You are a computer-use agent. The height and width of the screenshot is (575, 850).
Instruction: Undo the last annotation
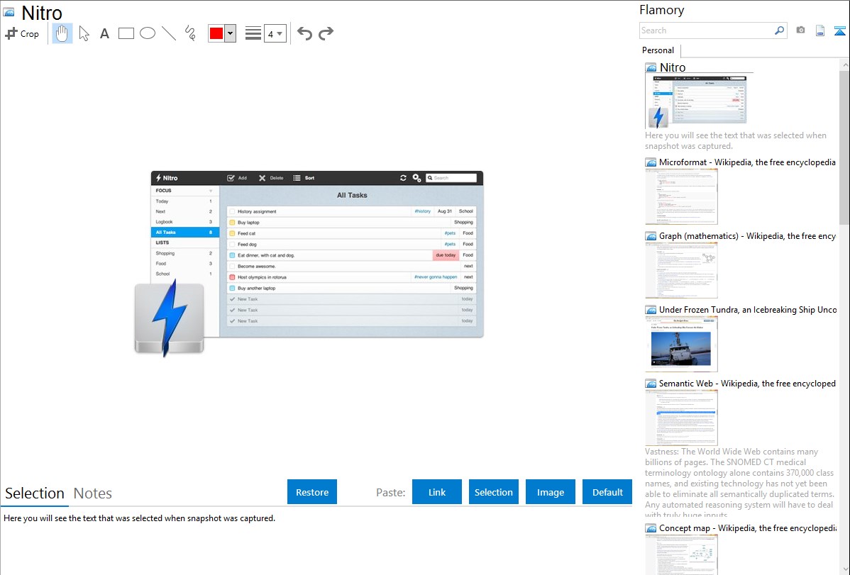point(304,33)
